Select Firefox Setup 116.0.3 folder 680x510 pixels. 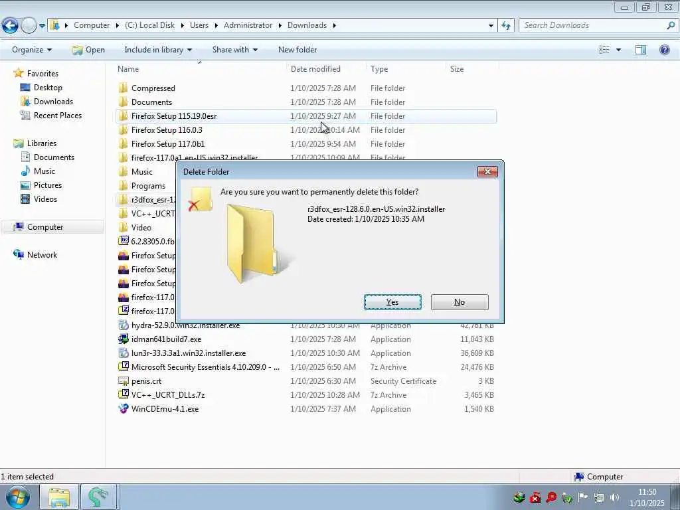pyautogui.click(x=167, y=129)
